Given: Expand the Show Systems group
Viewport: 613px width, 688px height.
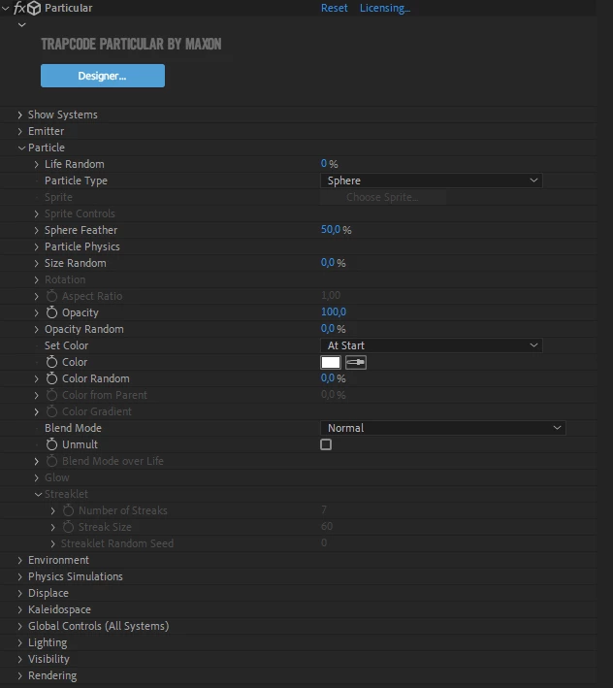Looking at the screenshot, I should point(20,115).
